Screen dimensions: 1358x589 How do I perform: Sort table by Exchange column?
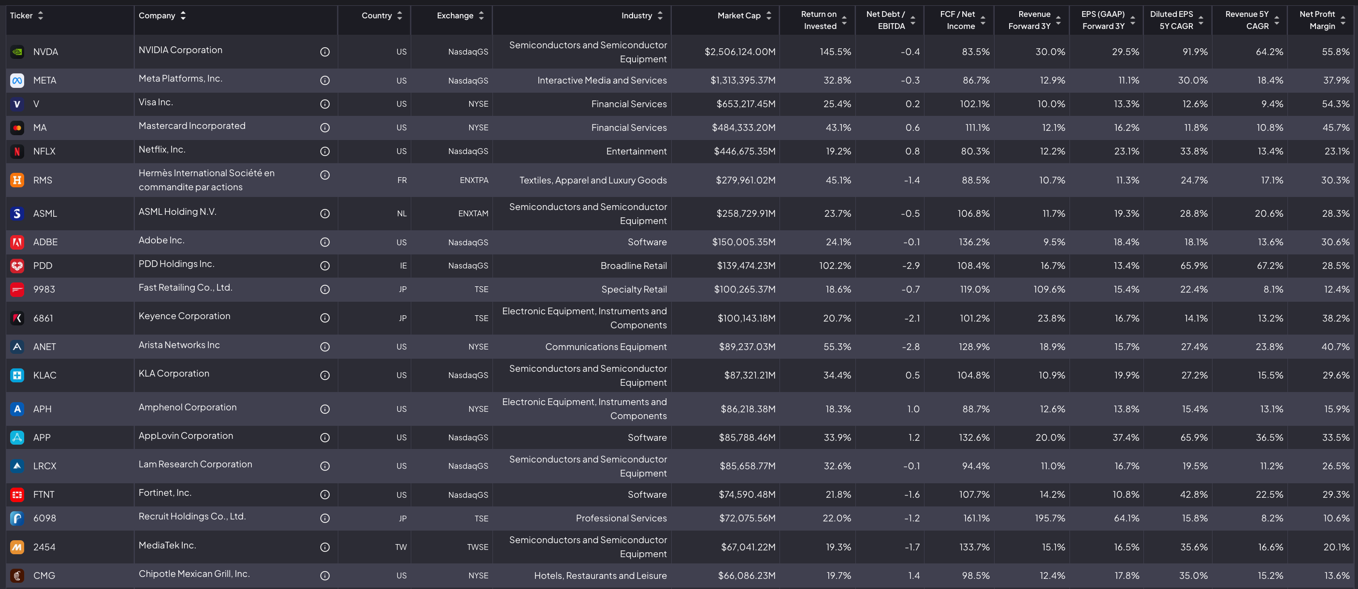(481, 15)
